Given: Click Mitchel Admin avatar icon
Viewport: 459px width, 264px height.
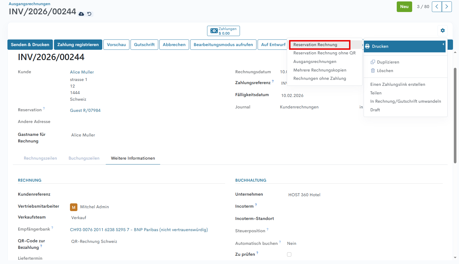Looking at the screenshot, I should tap(74, 207).
